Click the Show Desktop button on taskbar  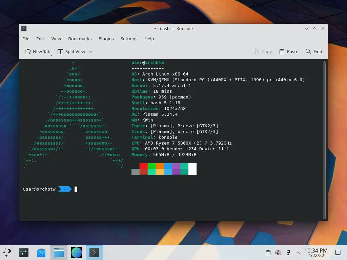[338, 253]
